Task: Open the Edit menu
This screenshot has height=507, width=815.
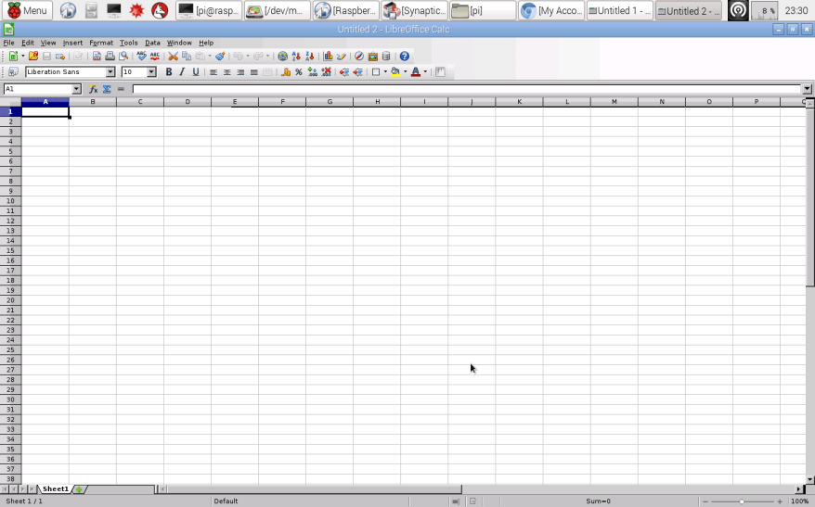Action: [28, 43]
